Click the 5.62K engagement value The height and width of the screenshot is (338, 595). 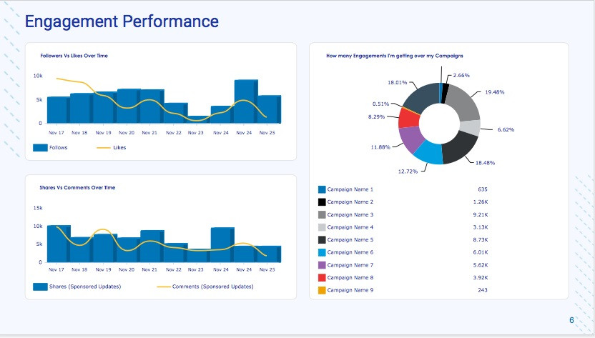[x=481, y=265]
